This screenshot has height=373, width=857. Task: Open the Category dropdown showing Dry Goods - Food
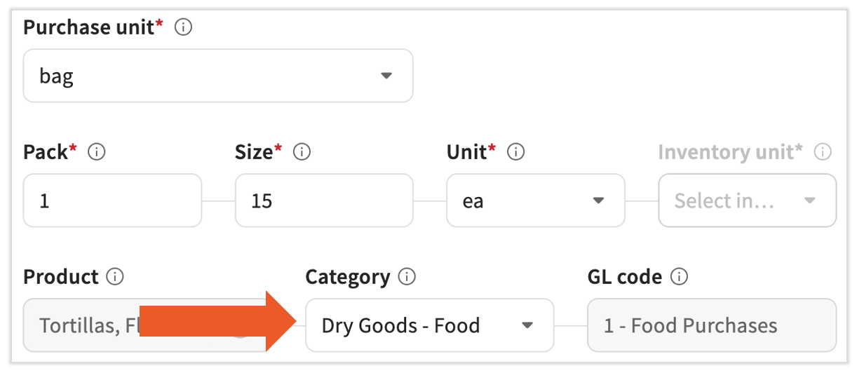(429, 325)
